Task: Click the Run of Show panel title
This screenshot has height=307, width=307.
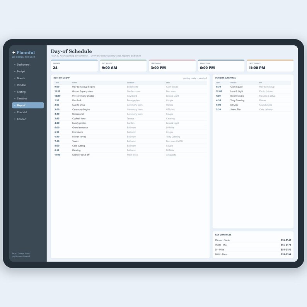Action: [x=61, y=78]
